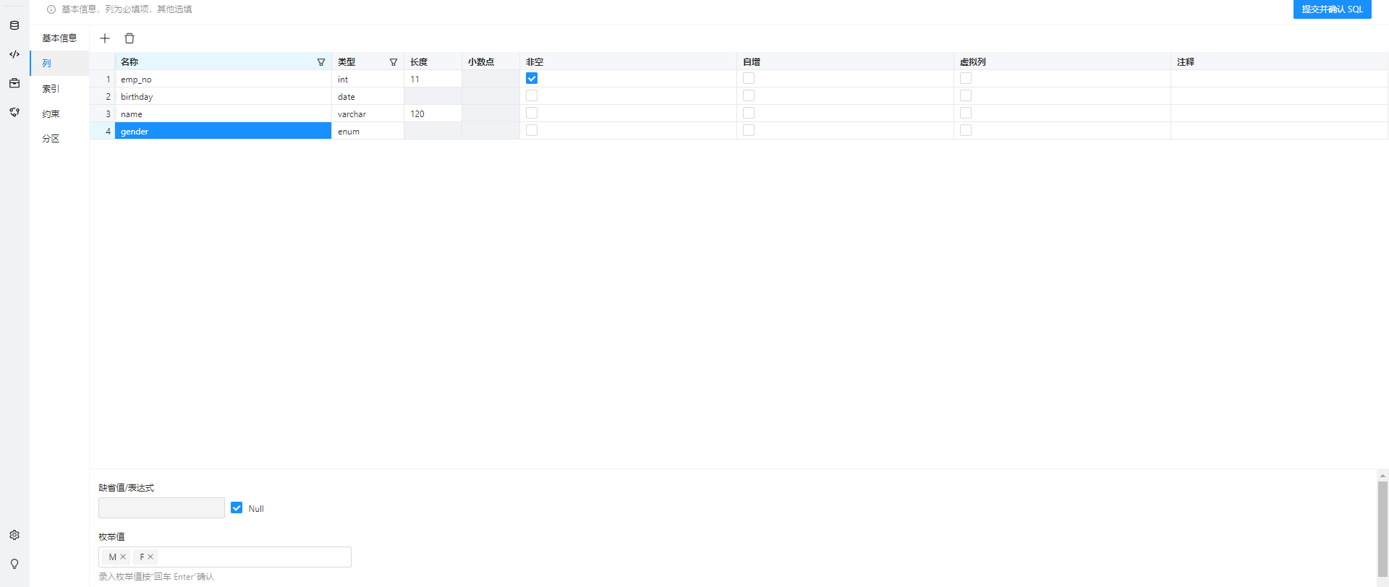Click the info icon beside 基本信息 hint
Viewport: 1389px width, 587px height.
51,9
